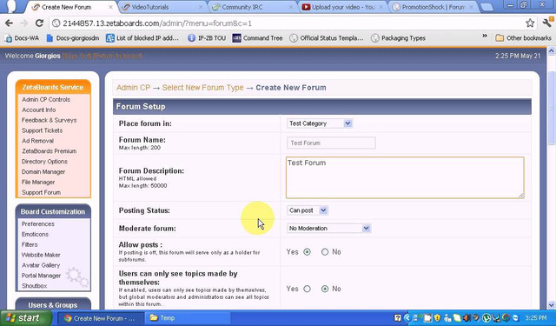Viewport: 556px width, 326px height.
Task: Select No for users see own topics
Action: point(325,289)
